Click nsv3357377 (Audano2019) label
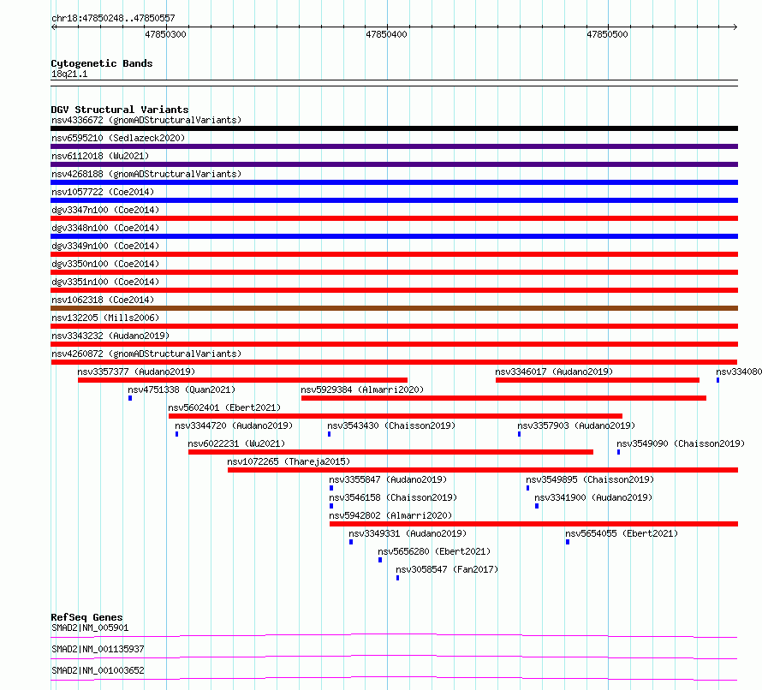Viewport: 762px width, 690px height. (x=136, y=372)
